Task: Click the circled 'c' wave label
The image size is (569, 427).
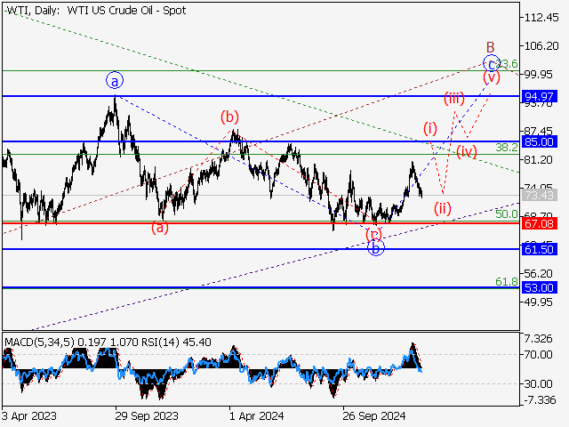Action: pos(491,63)
